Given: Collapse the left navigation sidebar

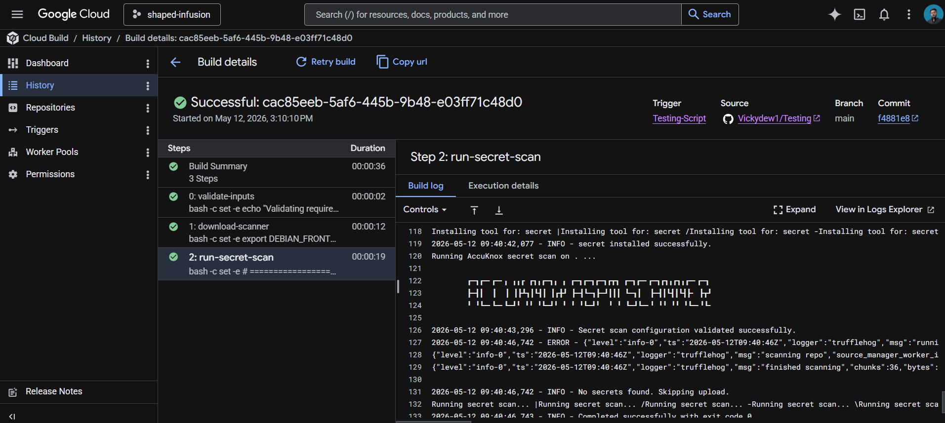Looking at the screenshot, I should [x=12, y=417].
